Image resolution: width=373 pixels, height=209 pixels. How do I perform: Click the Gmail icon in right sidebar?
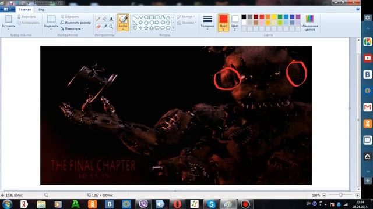coord(368,107)
